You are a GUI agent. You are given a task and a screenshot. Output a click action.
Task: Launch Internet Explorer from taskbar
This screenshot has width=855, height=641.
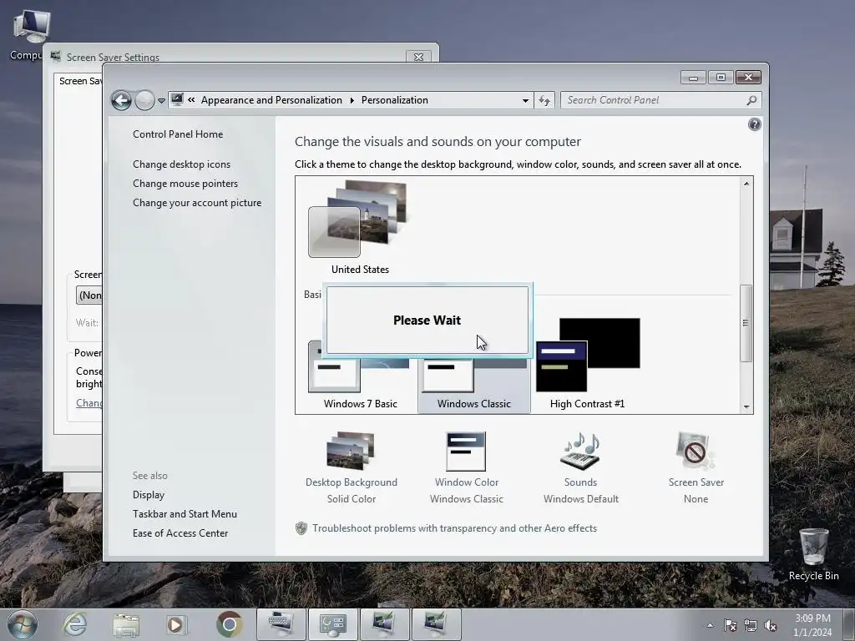[x=74, y=624]
